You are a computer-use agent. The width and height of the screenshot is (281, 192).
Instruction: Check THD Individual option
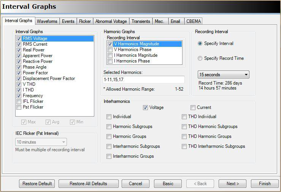coord(184,117)
